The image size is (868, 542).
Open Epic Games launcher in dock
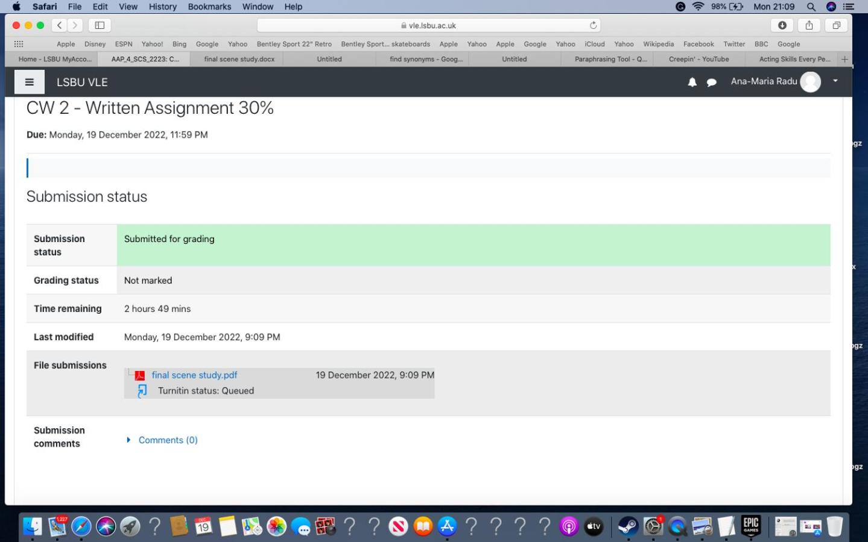click(751, 526)
